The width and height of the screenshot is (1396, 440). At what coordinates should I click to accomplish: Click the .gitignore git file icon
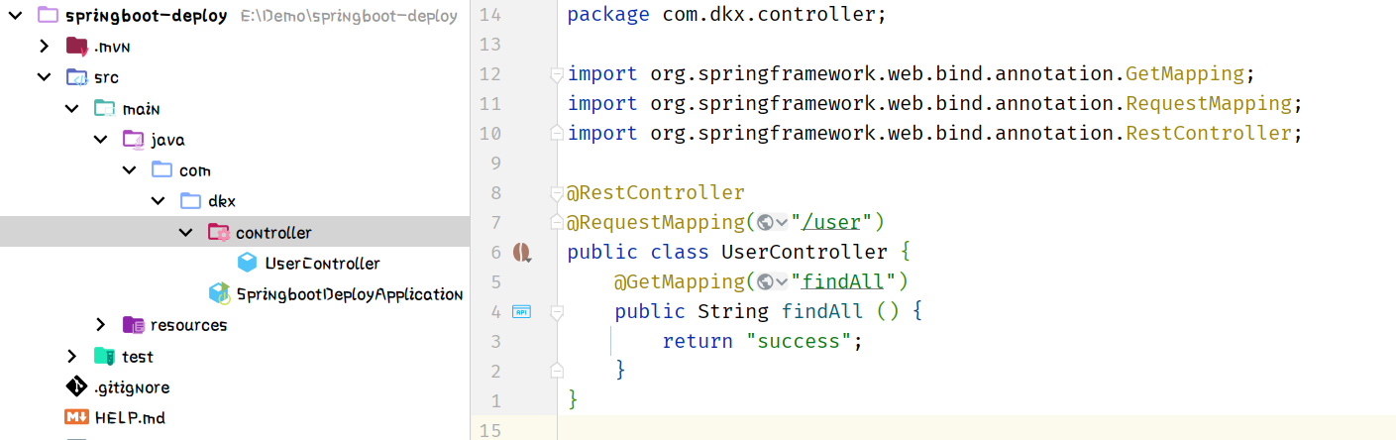76,386
